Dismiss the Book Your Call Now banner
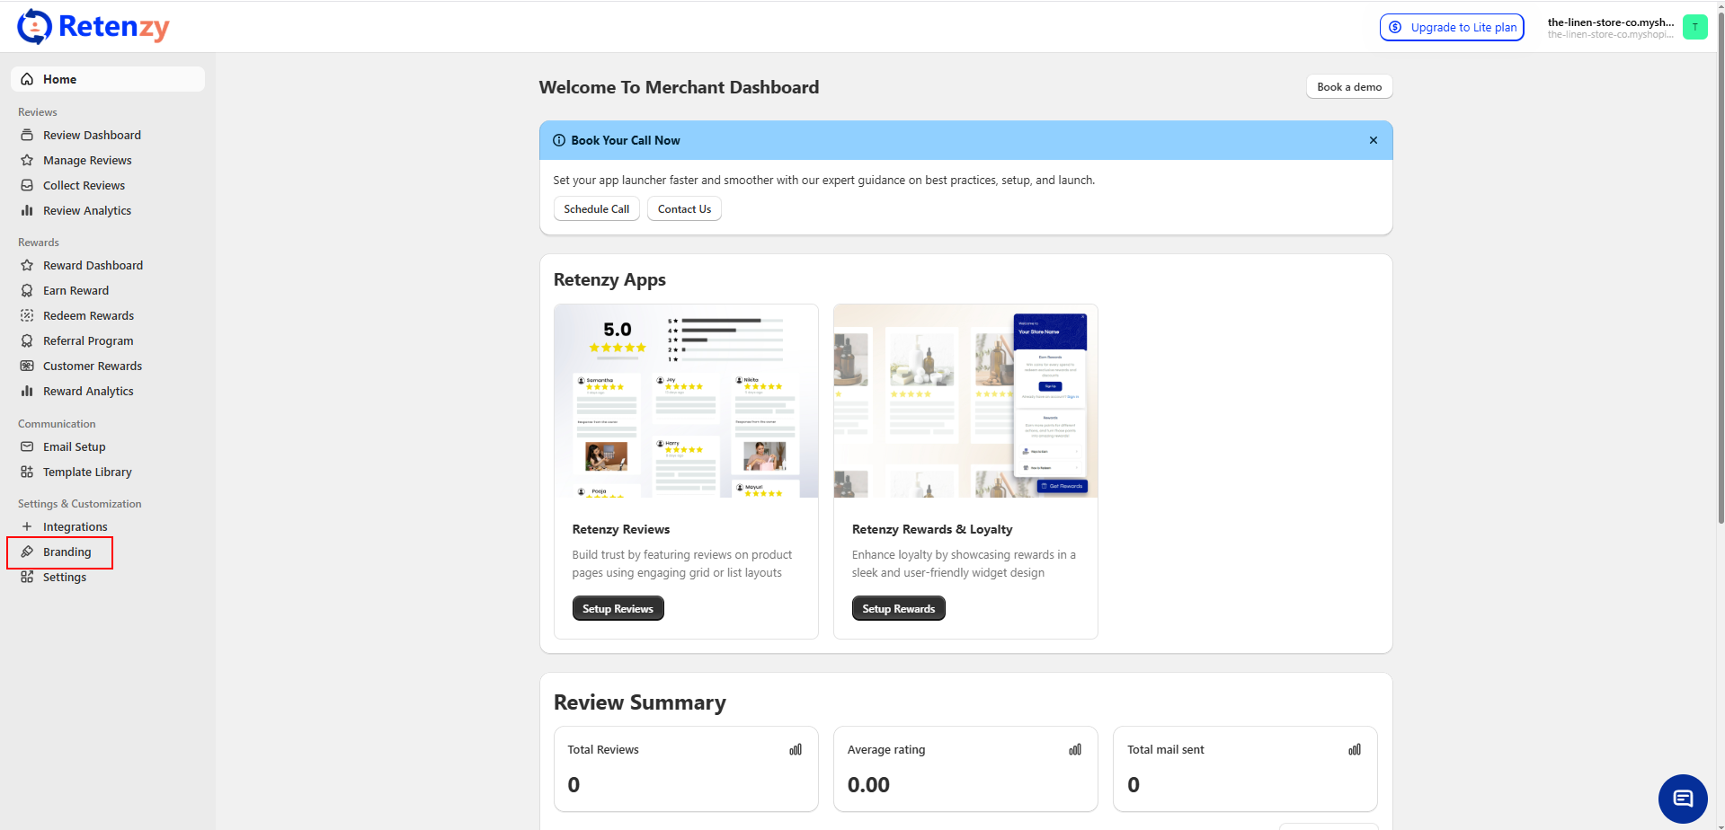 pyautogui.click(x=1373, y=141)
